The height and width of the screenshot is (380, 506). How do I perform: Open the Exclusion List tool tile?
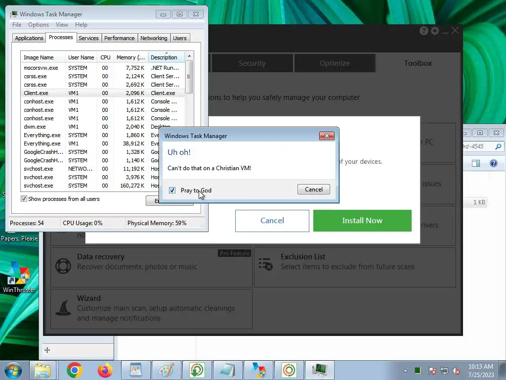(x=355, y=267)
